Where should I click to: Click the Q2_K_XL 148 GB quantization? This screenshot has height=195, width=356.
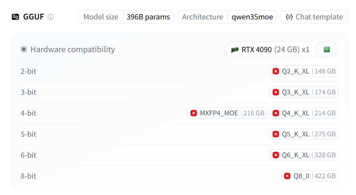click(304, 71)
